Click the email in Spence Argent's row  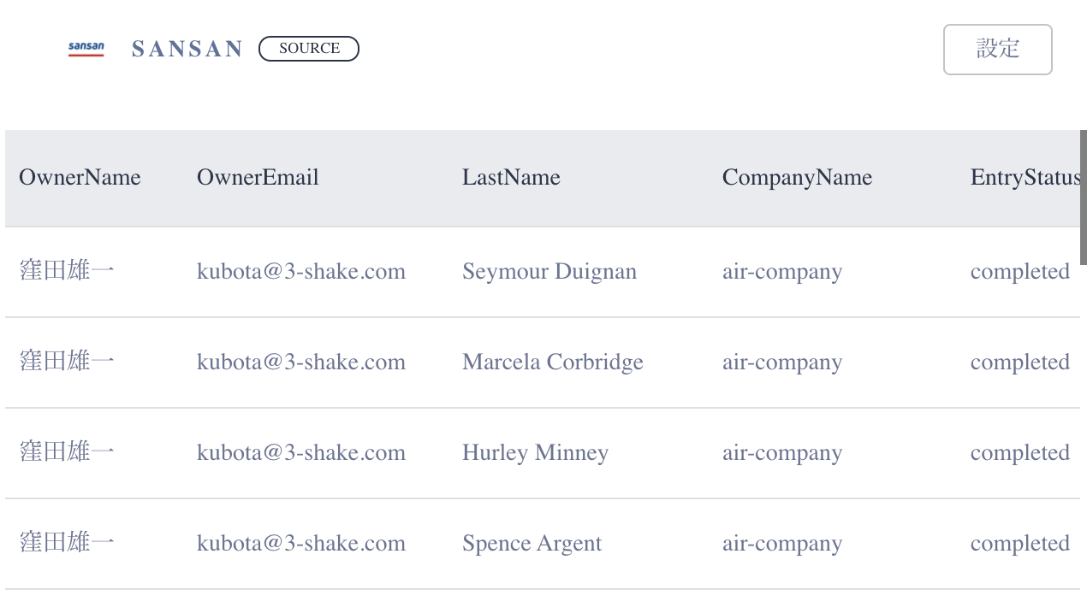[x=301, y=544]
